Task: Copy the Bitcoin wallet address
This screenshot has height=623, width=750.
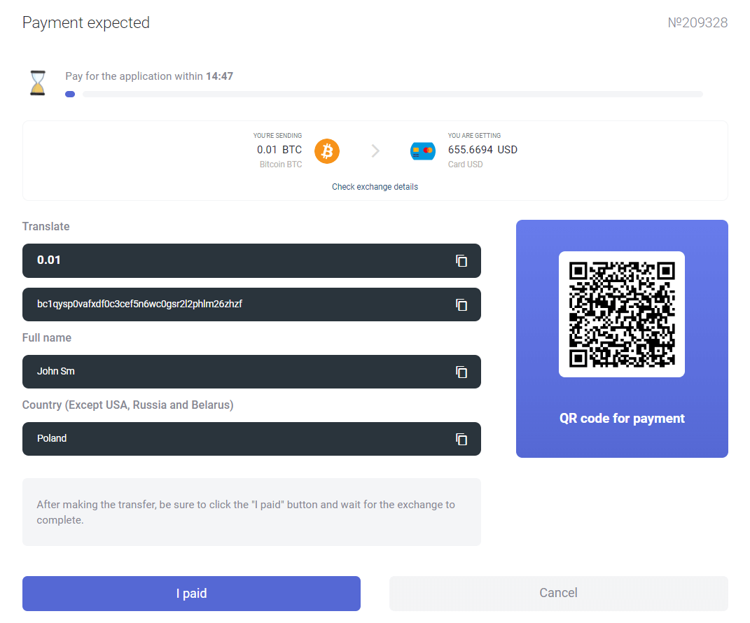Action: pos(461,304)
